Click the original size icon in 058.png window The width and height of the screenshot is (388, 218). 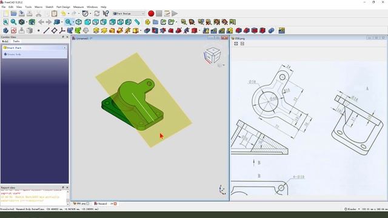pos(242,44)
